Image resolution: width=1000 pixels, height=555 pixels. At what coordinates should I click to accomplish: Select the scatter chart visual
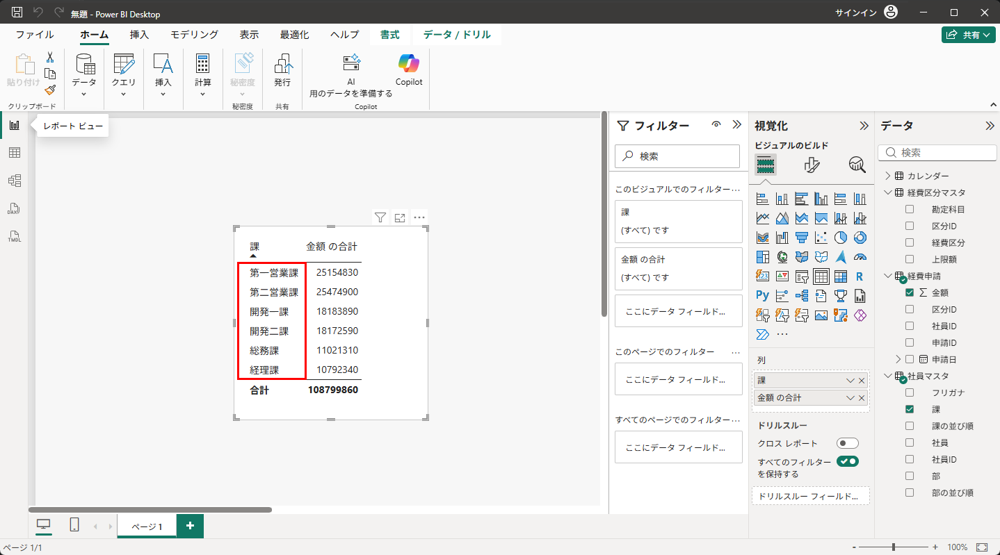pyautogui.click(x=821, y=238)
